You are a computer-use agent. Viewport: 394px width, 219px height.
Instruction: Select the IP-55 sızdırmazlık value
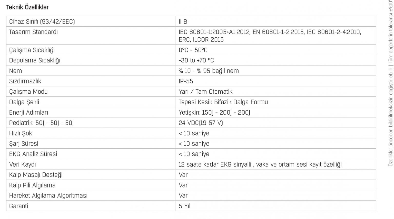[186, 81]
